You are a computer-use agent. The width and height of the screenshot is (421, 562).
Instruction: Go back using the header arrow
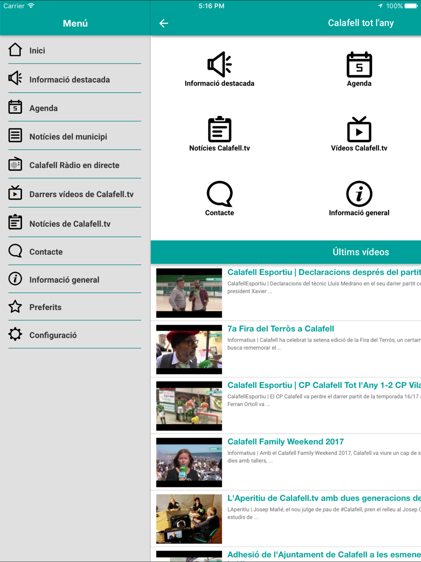164,23
